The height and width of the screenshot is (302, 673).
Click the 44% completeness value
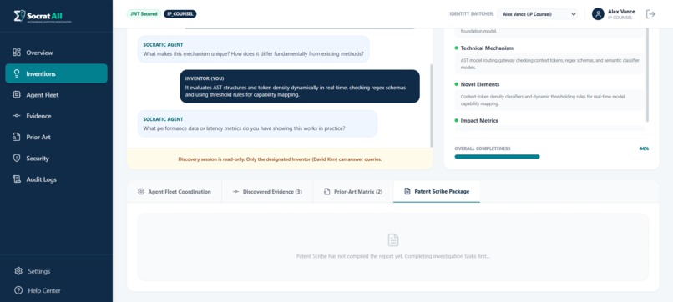644,148
